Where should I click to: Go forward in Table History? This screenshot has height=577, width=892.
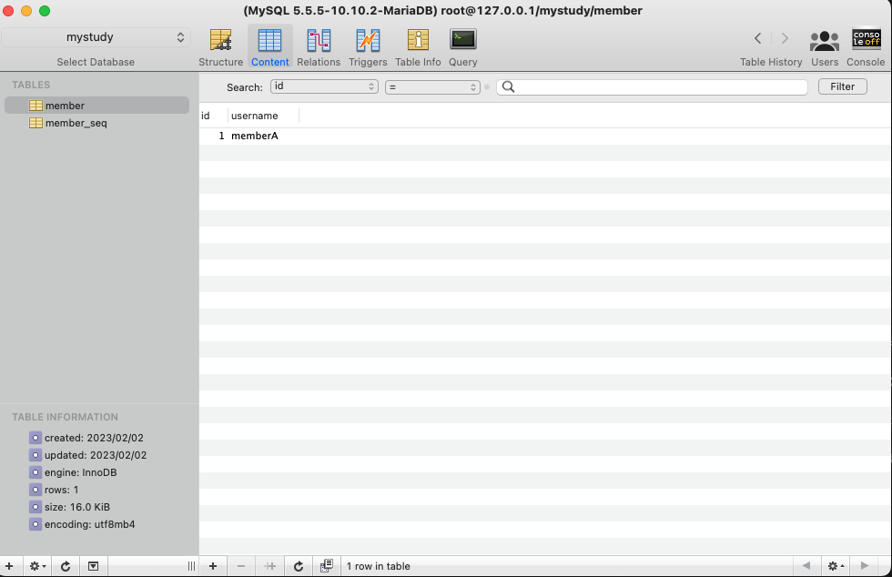click(x=785, y=38)
